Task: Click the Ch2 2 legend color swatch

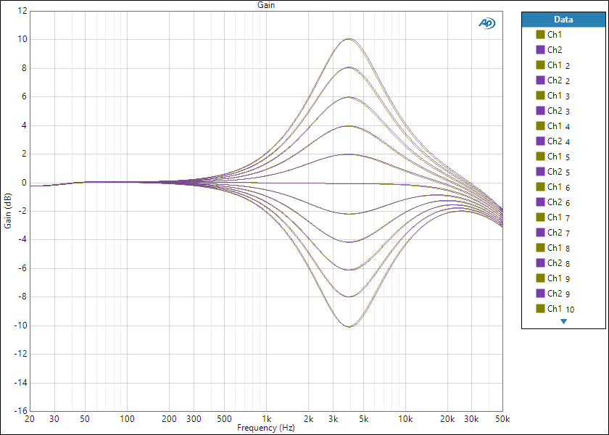Action: tap(540, 80)
